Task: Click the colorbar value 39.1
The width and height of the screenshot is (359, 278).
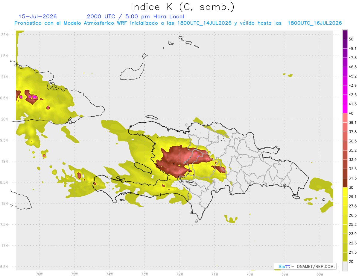Action: 352,122
